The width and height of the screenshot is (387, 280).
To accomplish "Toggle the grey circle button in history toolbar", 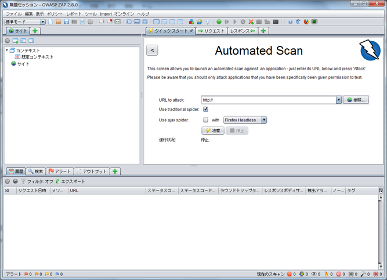I will click(x=8, y=181).
